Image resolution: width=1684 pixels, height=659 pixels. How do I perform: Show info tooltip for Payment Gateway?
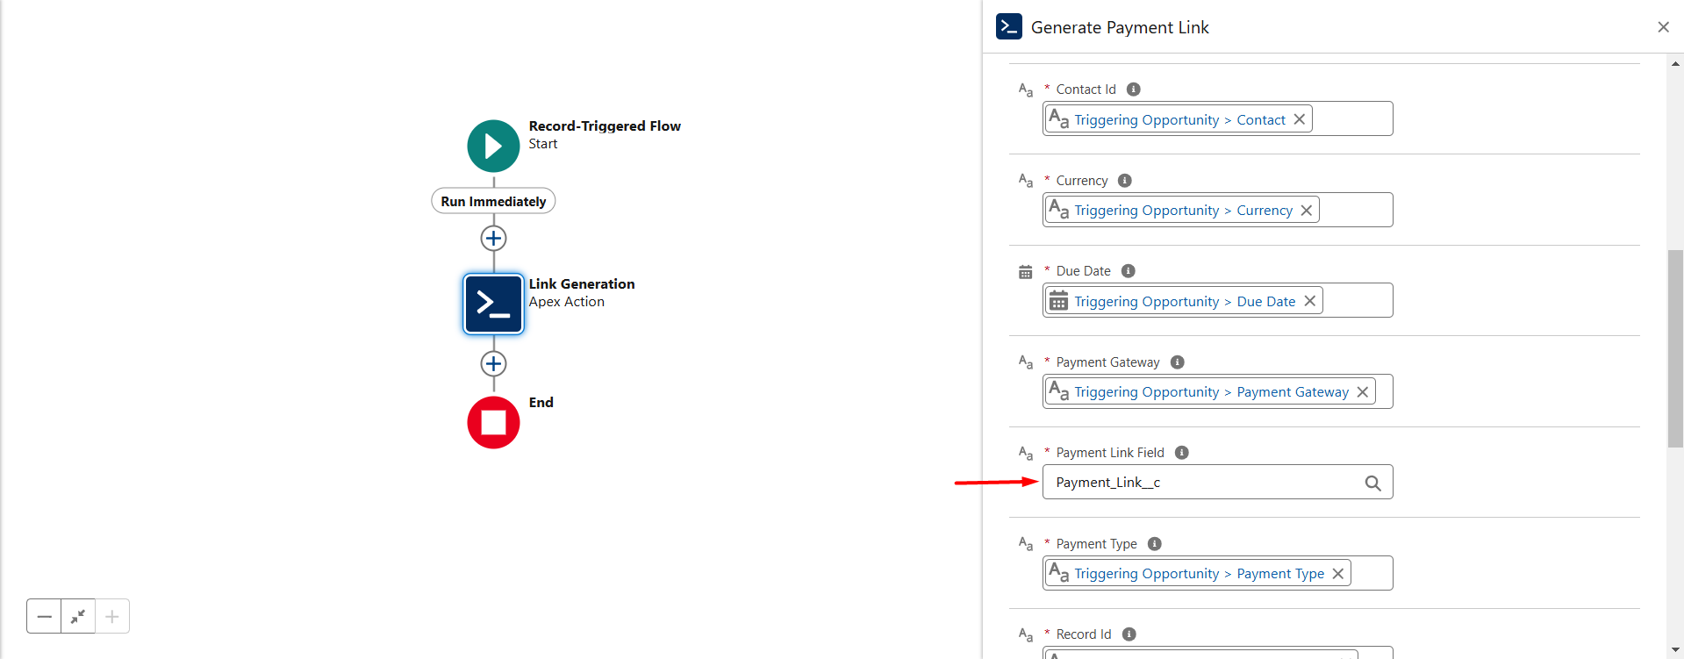pos(1178,362)
